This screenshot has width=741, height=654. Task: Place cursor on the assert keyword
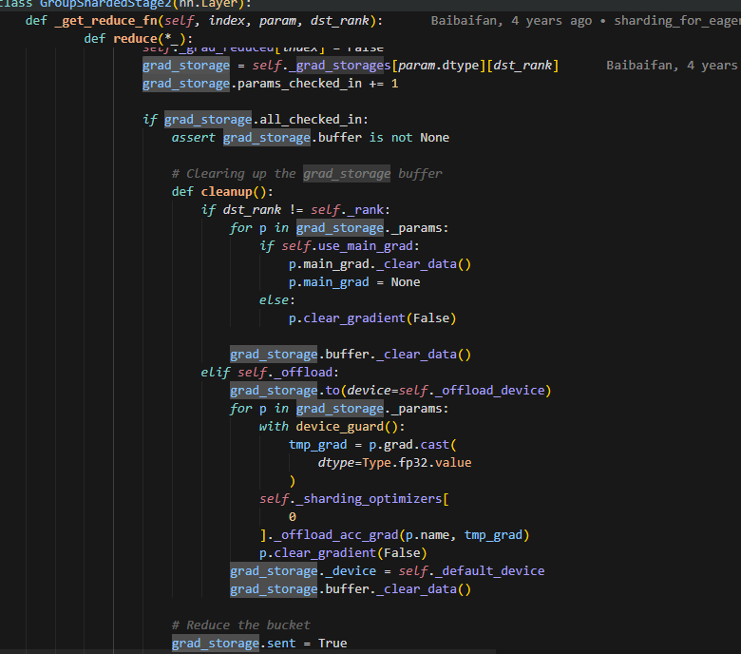(193, 137)
